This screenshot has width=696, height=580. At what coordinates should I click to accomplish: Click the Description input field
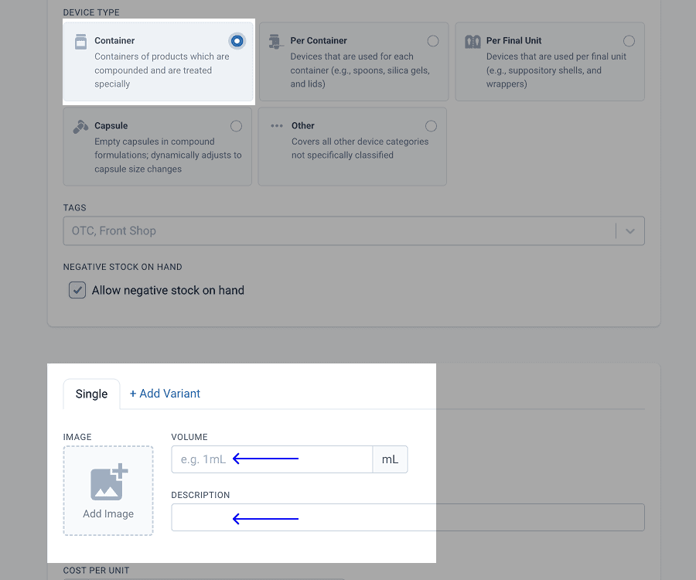(408, 517)
